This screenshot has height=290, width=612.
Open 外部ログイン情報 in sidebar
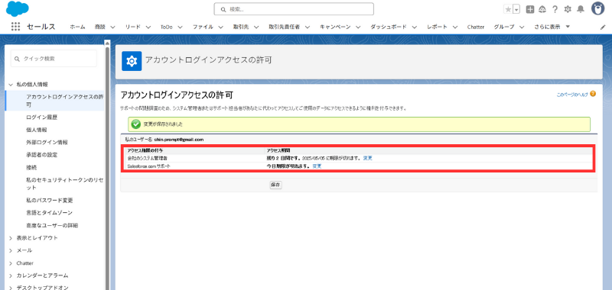[47, 143]
